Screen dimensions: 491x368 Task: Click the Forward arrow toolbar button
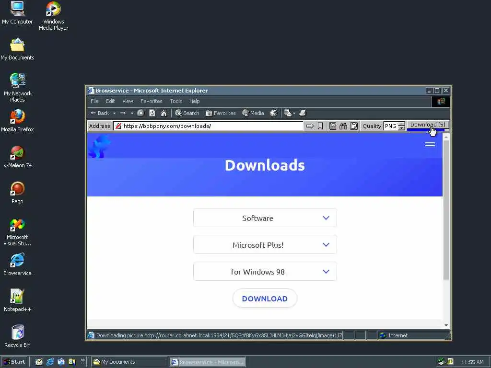coord(123,113)
